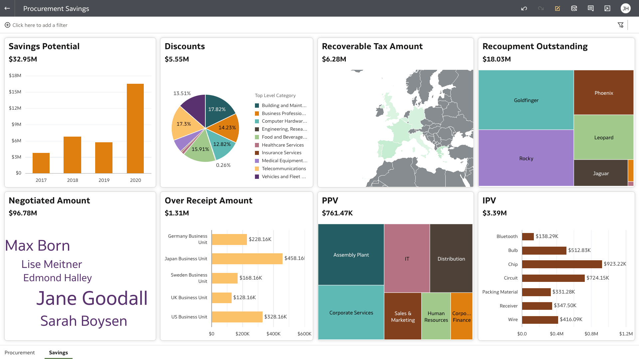
Task: Enter presentation mode via the export arrow icon
Action: point(607,8)
